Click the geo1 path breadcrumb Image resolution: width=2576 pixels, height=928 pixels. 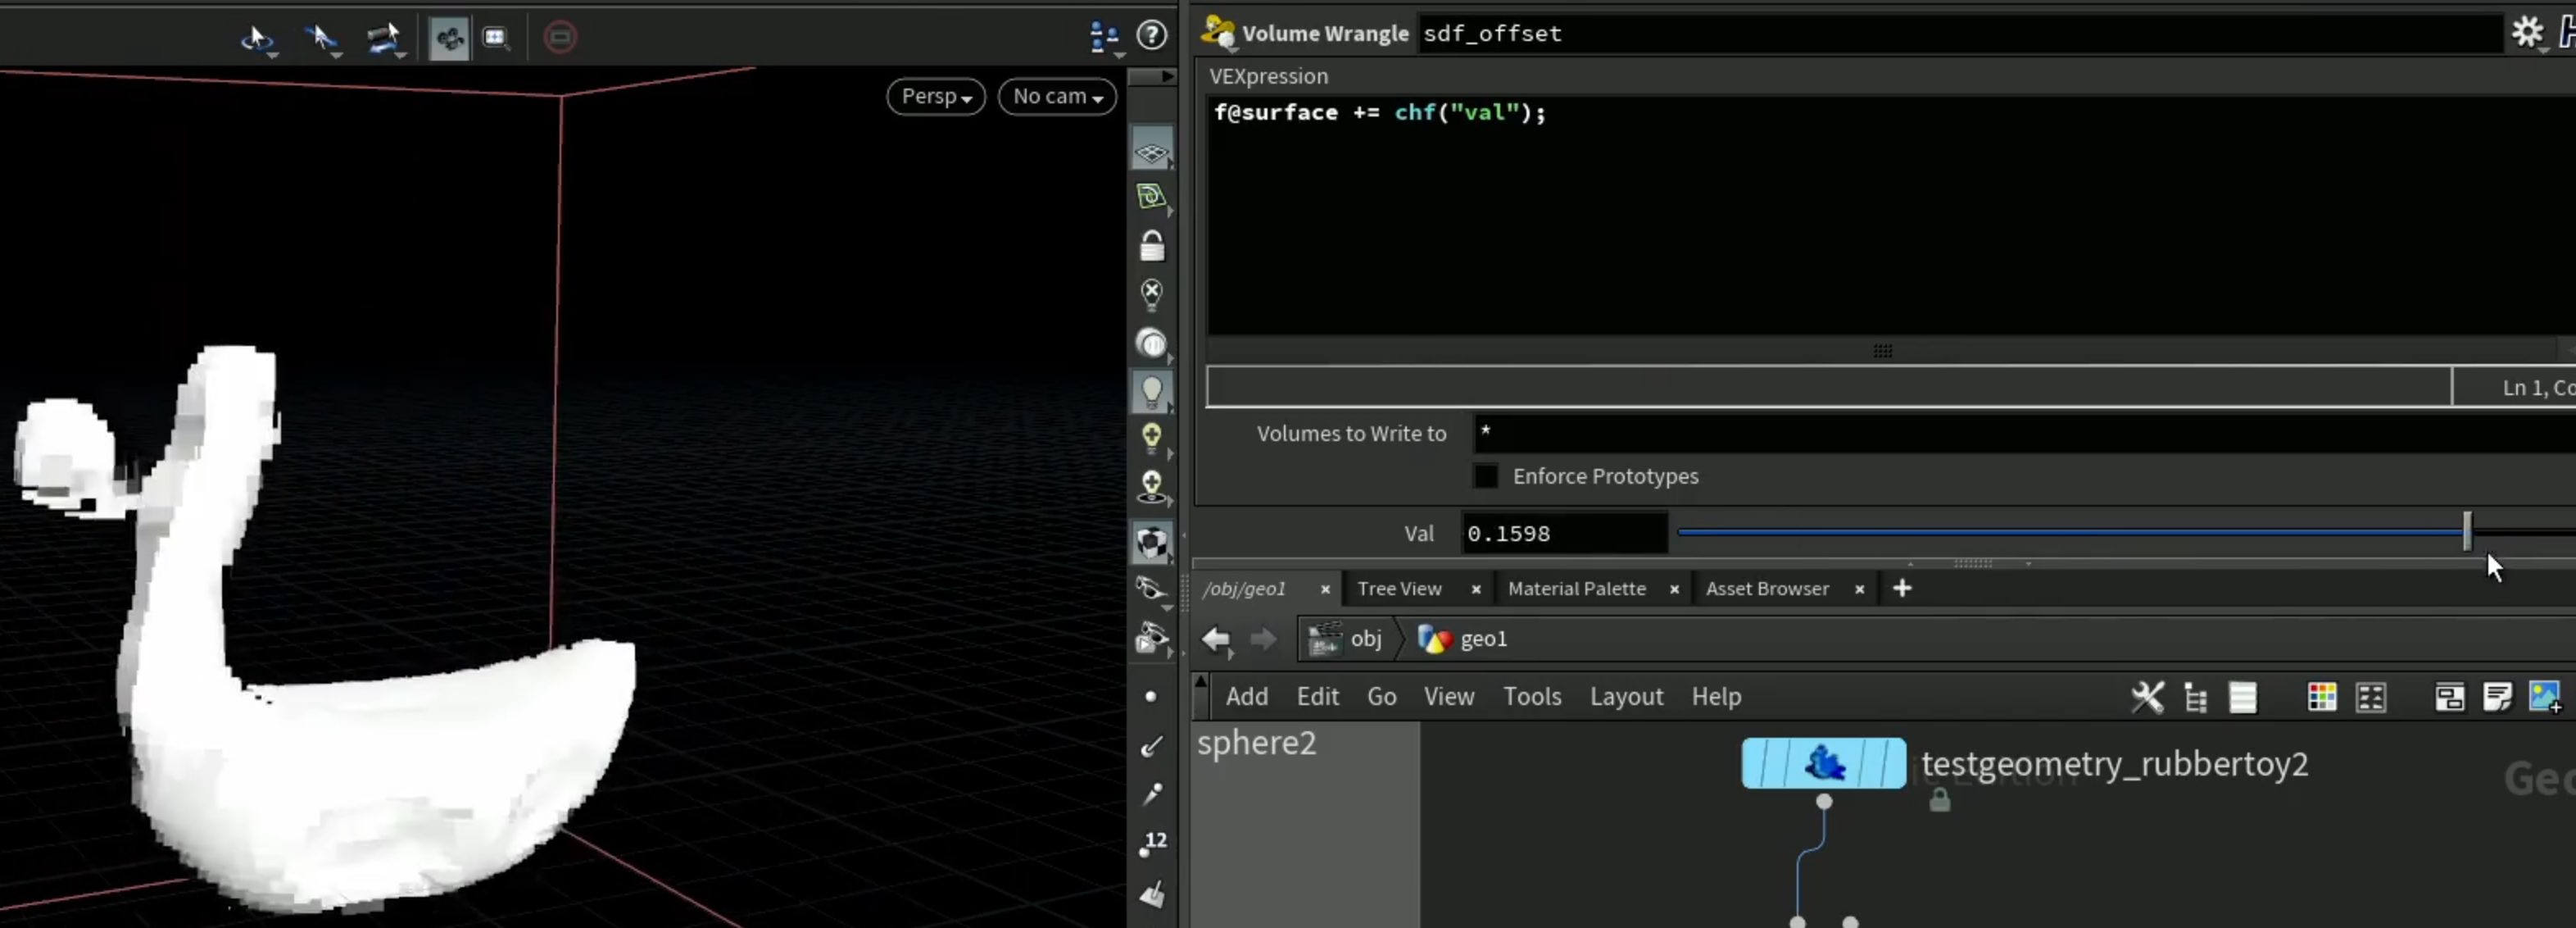(x=1463, y=639)
